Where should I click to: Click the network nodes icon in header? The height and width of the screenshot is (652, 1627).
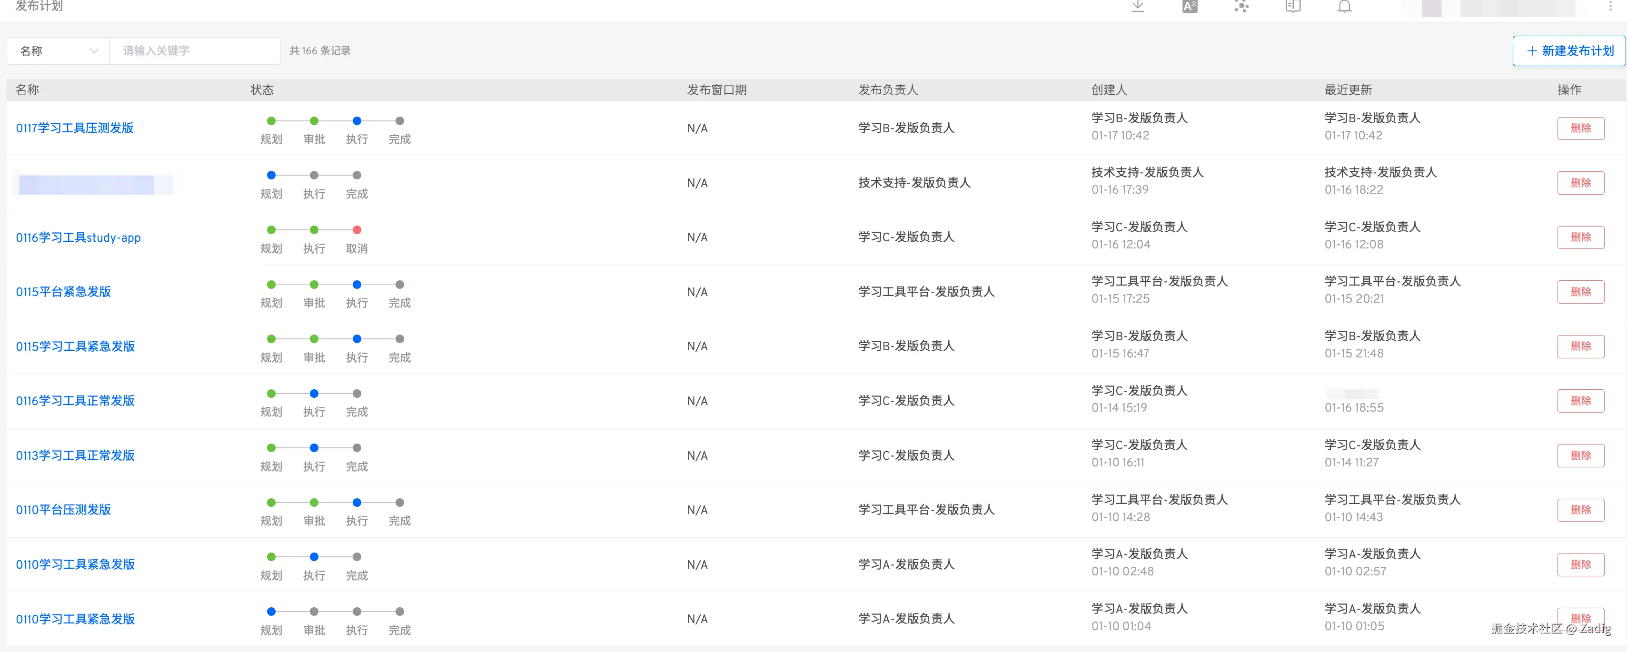(1241, 6)
